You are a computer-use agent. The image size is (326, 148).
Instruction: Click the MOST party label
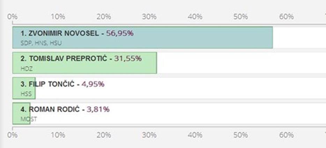(29, 119)
